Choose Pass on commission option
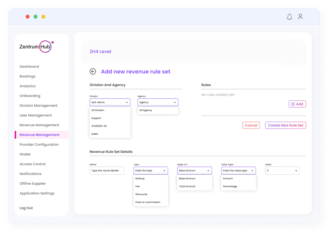Screen dimensions: 332x236 coord(148,202)
